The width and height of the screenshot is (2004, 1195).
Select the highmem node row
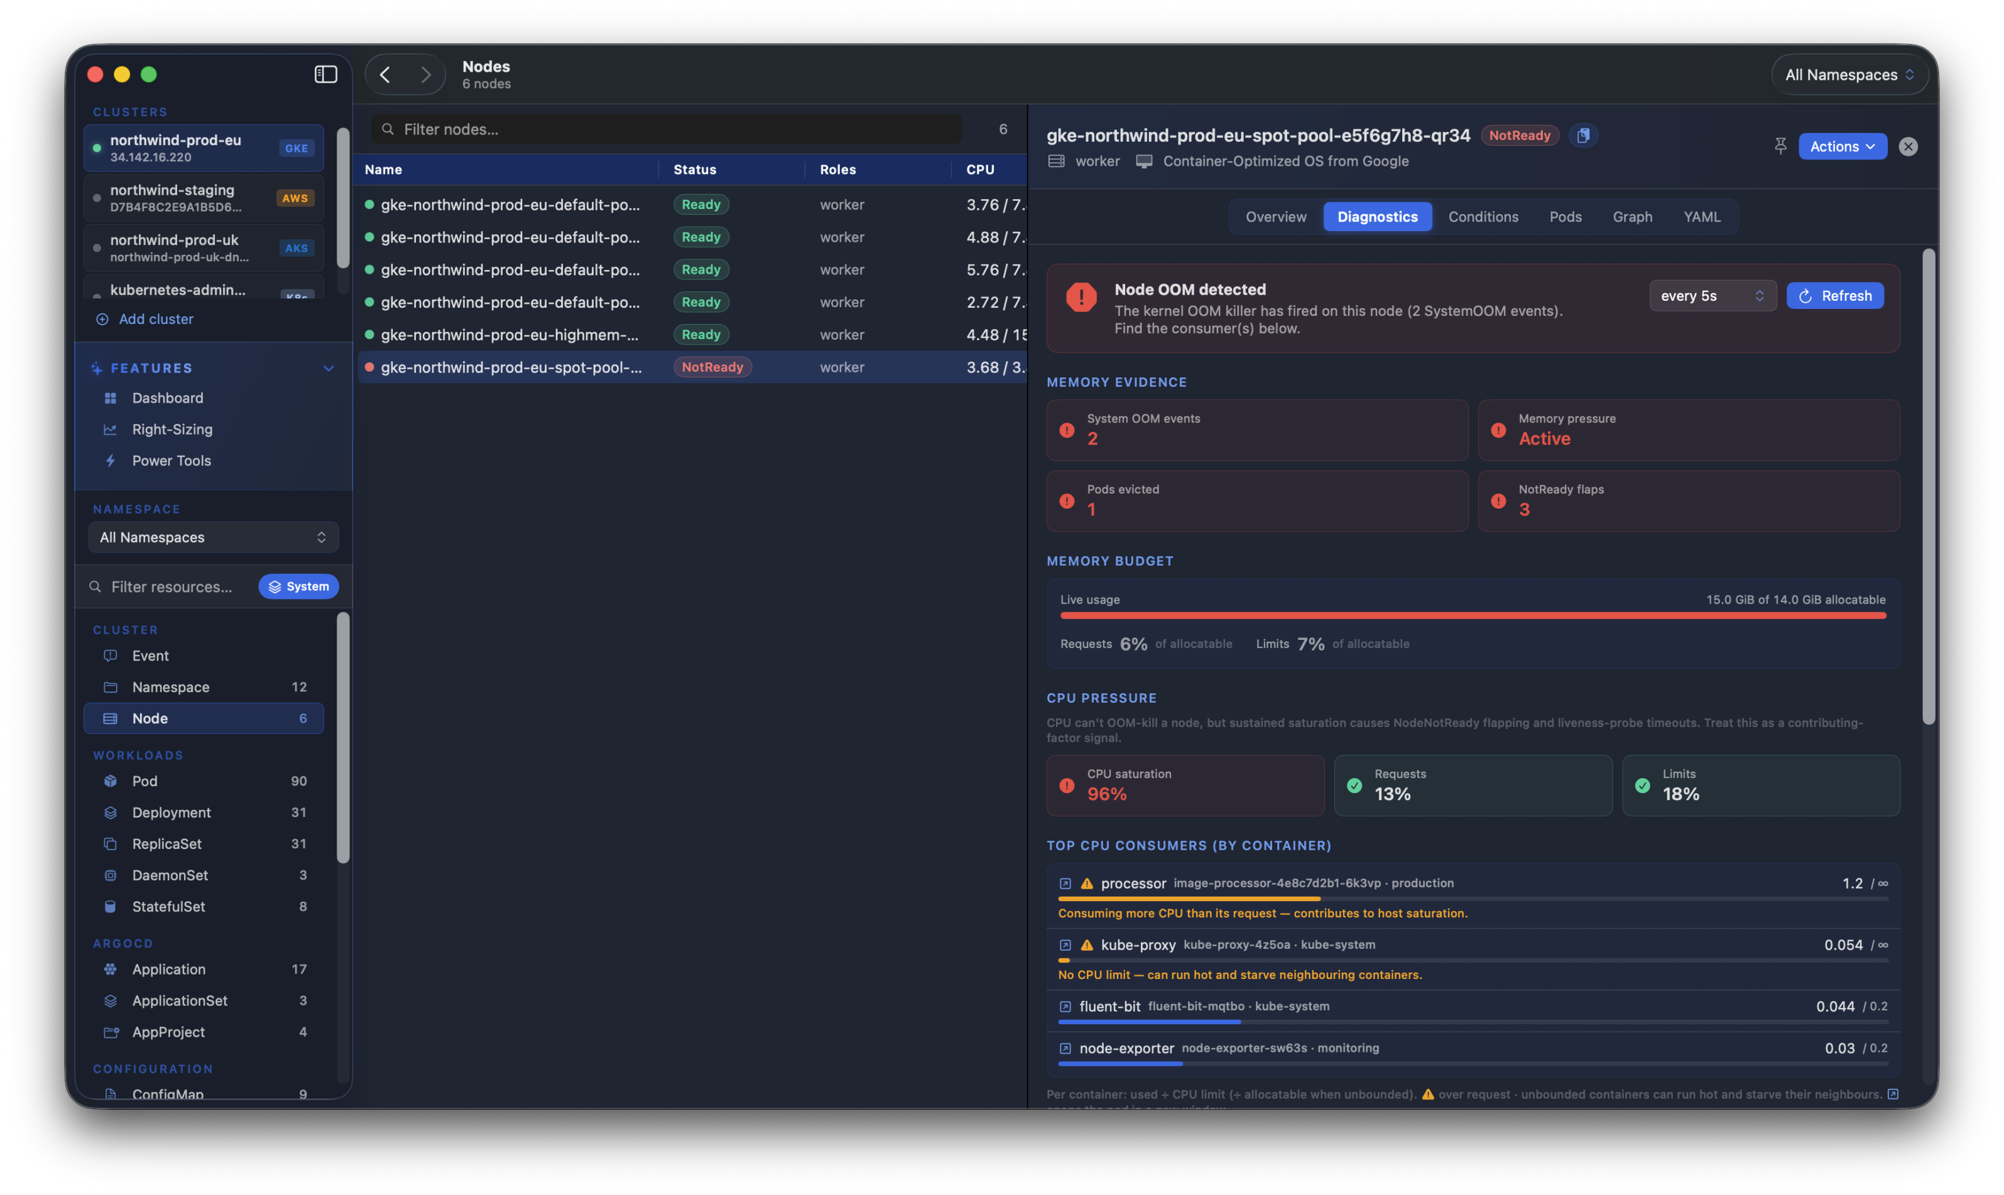click(x=692, y=334)
